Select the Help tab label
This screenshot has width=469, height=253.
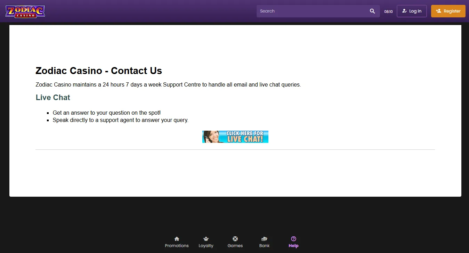click(x=293, y=246)
